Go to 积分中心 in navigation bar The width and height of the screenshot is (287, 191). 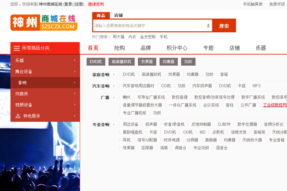[x=177, y=48]
